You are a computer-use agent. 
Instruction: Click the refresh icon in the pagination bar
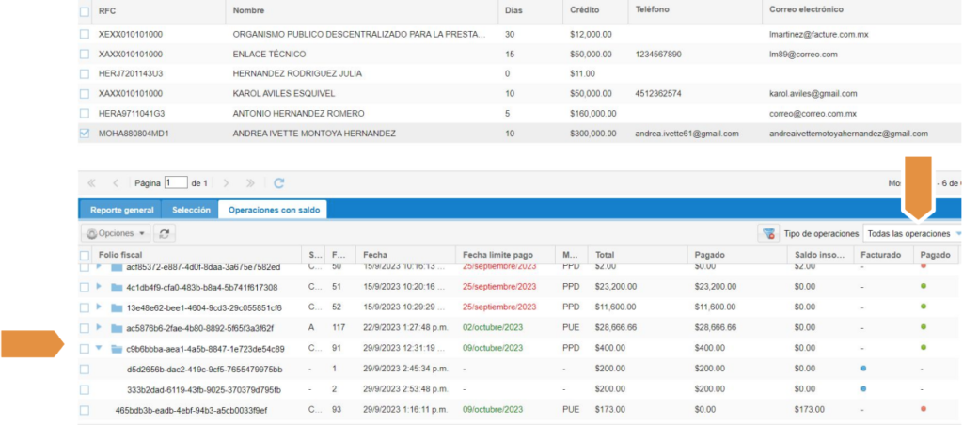(278, 183)
